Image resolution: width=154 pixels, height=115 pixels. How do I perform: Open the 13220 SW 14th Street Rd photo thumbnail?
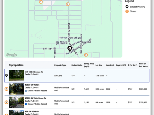[17, 102]
